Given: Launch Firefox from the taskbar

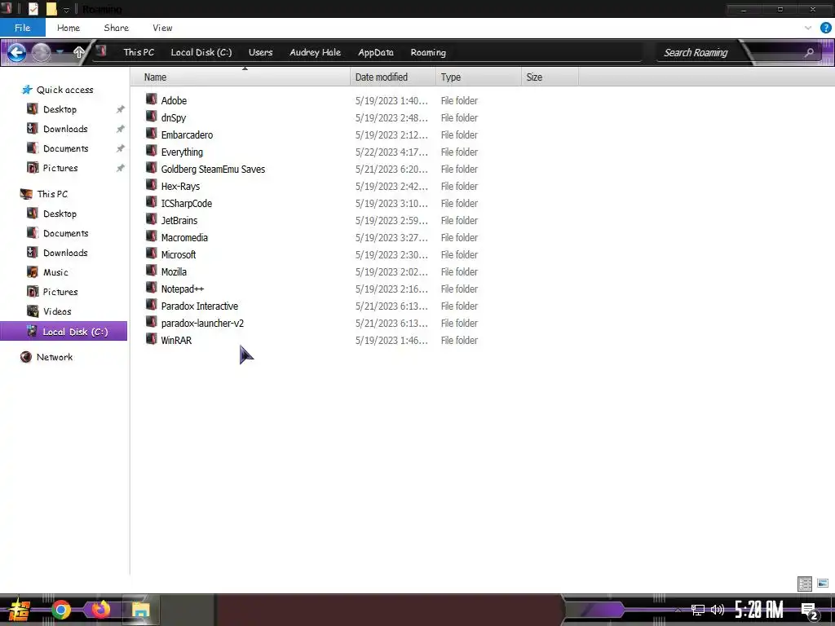Looking at the screenshot, I should pos(100,610).
